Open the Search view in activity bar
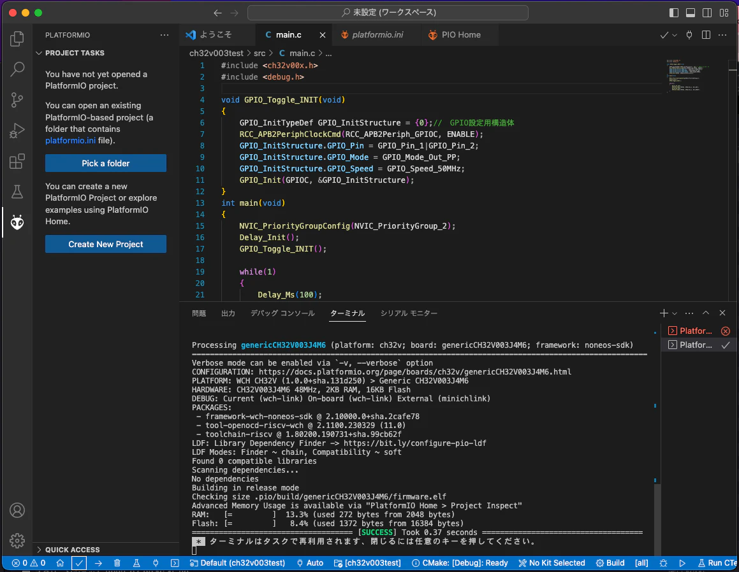Screen dimensions: 739x572 [x=17, y=69]
